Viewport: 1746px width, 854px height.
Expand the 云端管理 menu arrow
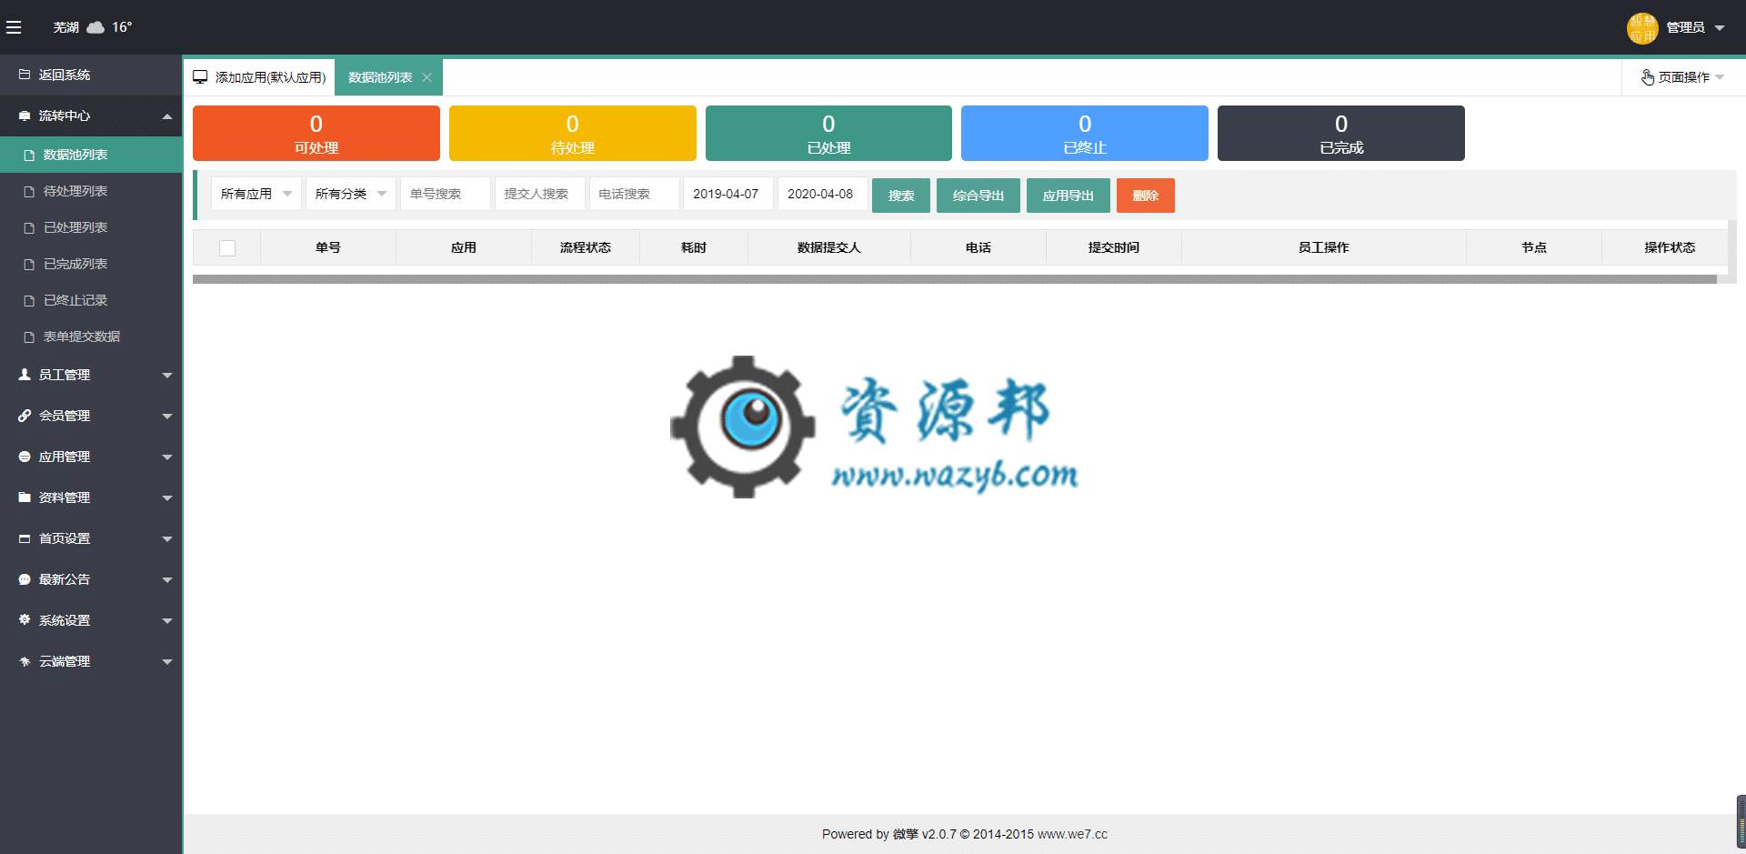[x=167, y=661]
